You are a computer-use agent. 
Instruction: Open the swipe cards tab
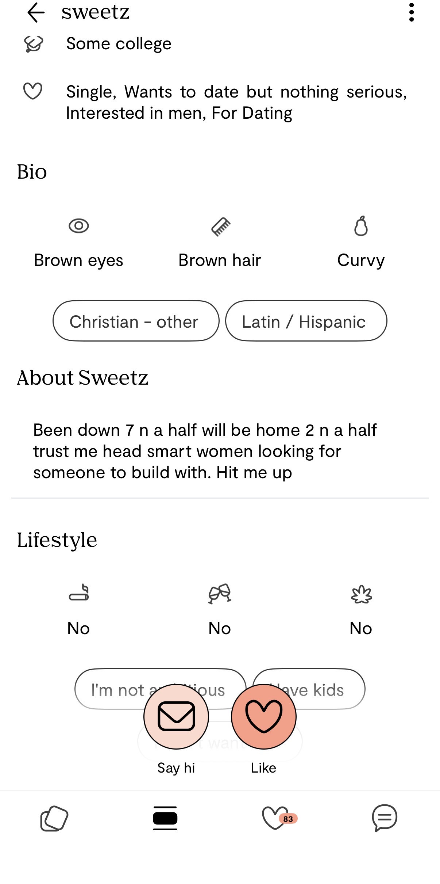54,818
